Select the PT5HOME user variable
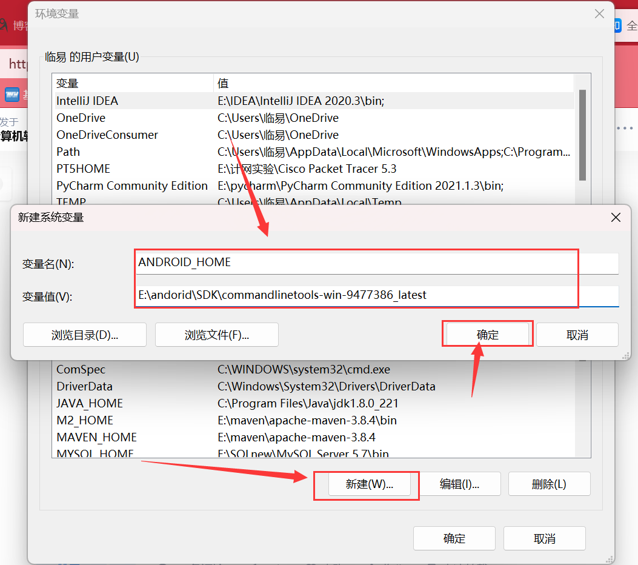The width and height of the screenshot is (638, 565). click(314, 169)
